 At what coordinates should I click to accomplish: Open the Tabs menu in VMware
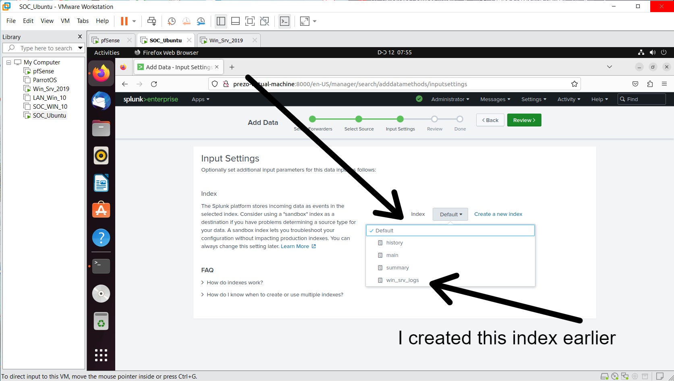pos(83,21)
